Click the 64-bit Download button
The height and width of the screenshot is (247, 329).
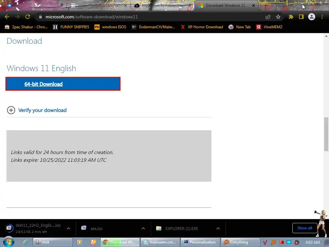point(63,84)
